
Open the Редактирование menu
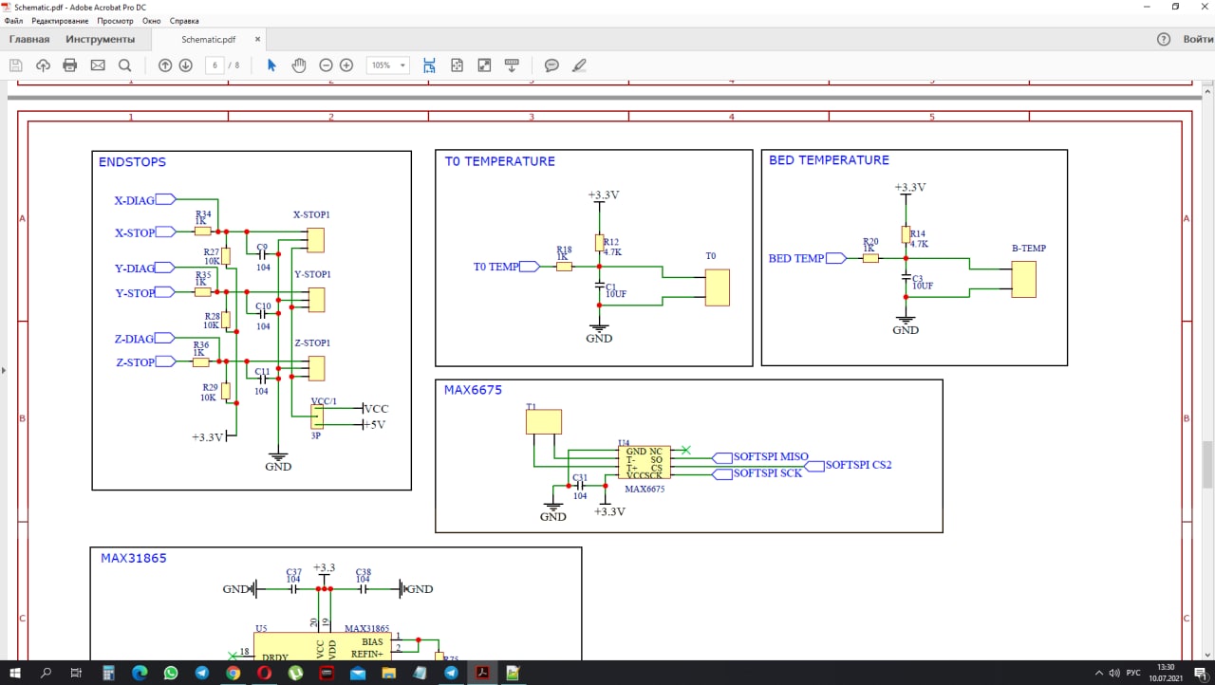tap(60, 21)
